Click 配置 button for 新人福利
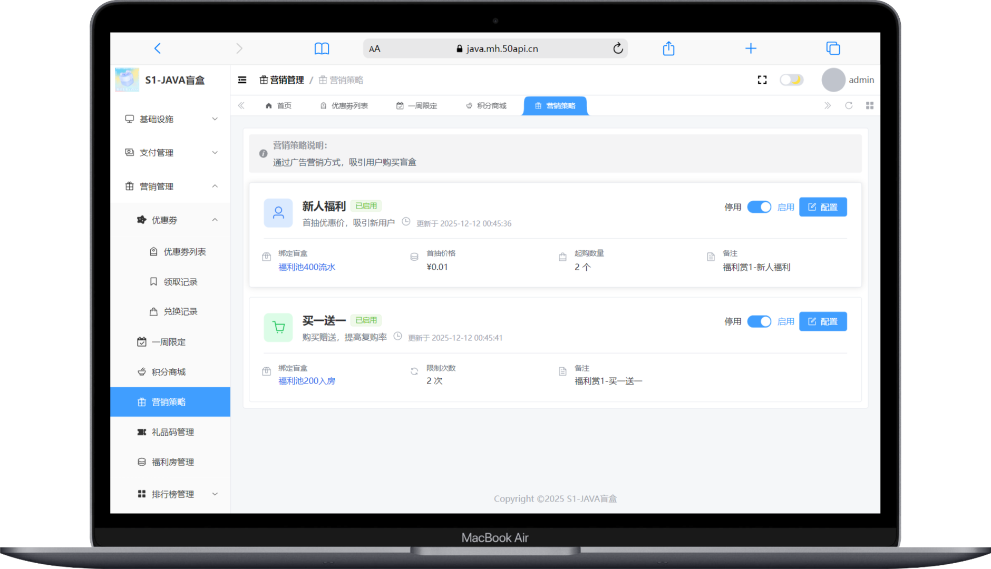This screenshot has width=991, height=569. [822, 207]
